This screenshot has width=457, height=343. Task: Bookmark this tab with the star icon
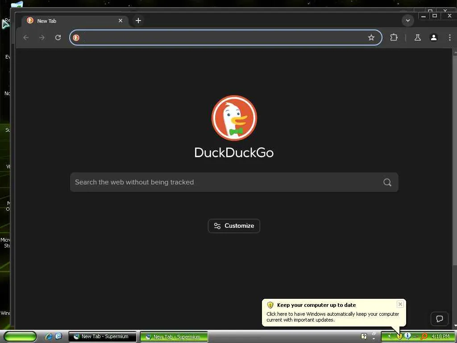(371, 38)
